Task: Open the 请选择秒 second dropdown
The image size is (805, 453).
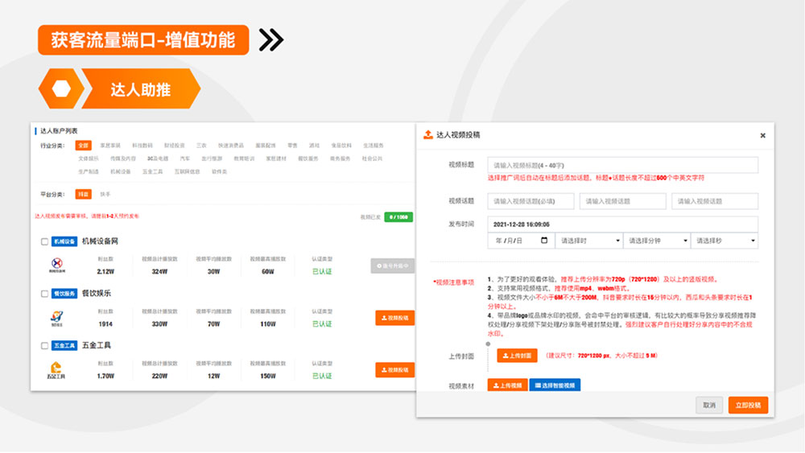Action: click(724, 241)
